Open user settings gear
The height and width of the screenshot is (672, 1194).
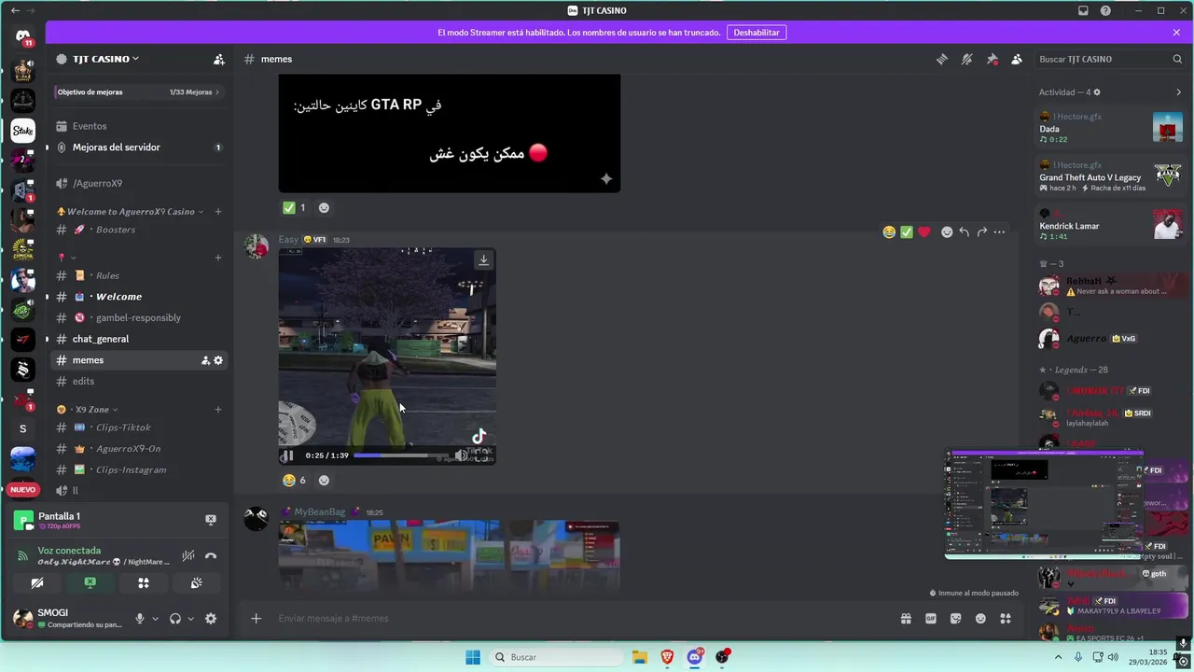[211, 619]
